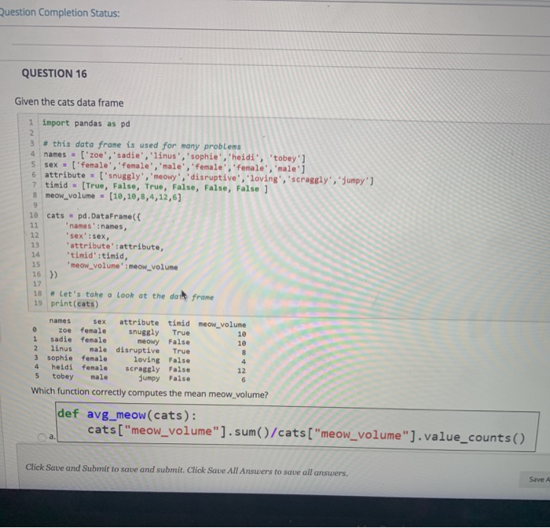Click the comment 'let's take a look at the data frame'
This screenshot has height=528, width=550.
[132, 295]
